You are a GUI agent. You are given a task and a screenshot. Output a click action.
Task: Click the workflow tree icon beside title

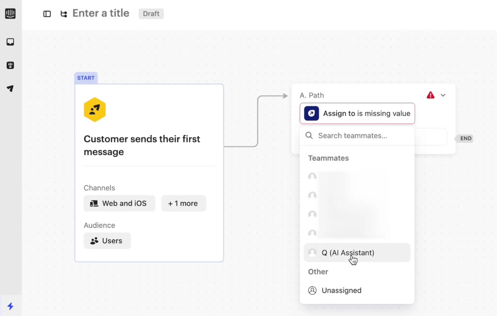coord(64,14)
